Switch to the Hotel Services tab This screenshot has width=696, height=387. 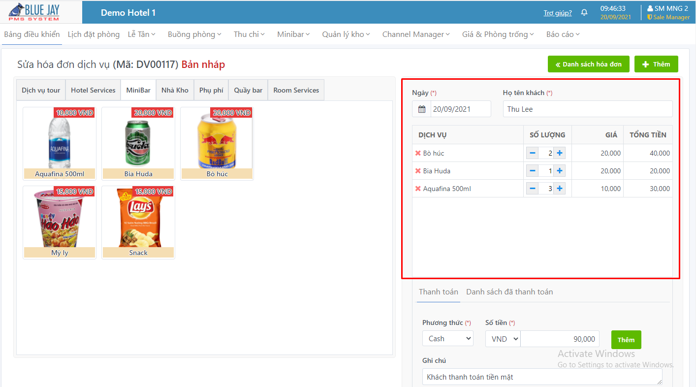(93, 90)
